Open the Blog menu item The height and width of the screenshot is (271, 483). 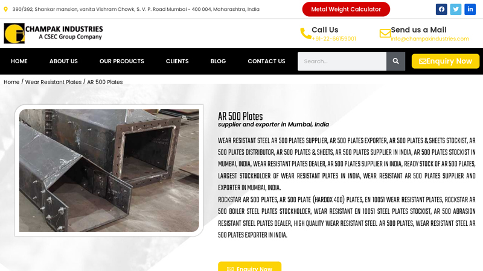click(218, 61)
